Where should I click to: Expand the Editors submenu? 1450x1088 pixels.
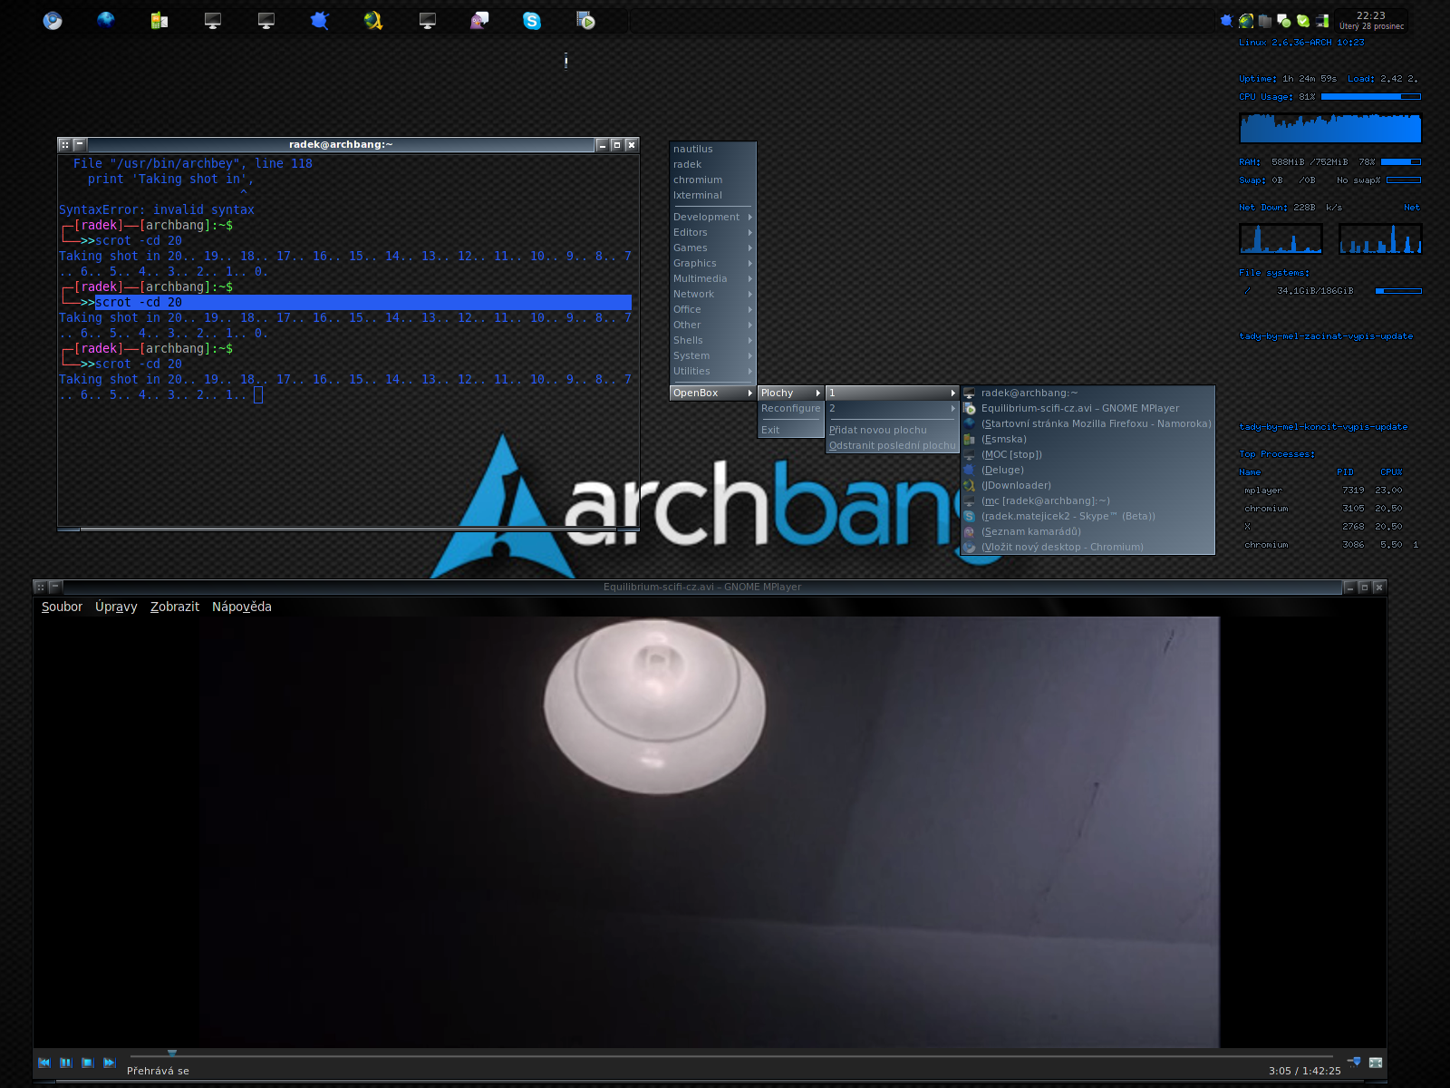[712, 232]
